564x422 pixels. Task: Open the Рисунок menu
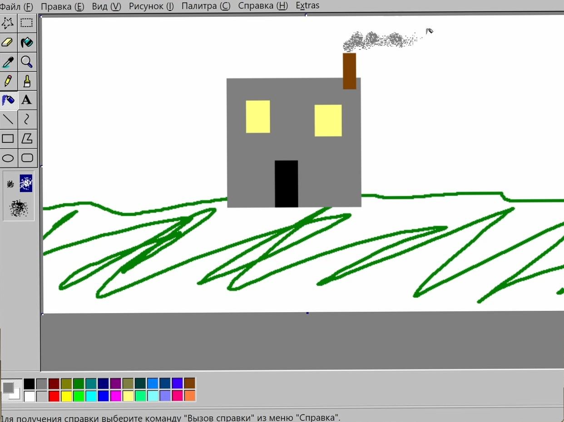click(x=151, y=6)
